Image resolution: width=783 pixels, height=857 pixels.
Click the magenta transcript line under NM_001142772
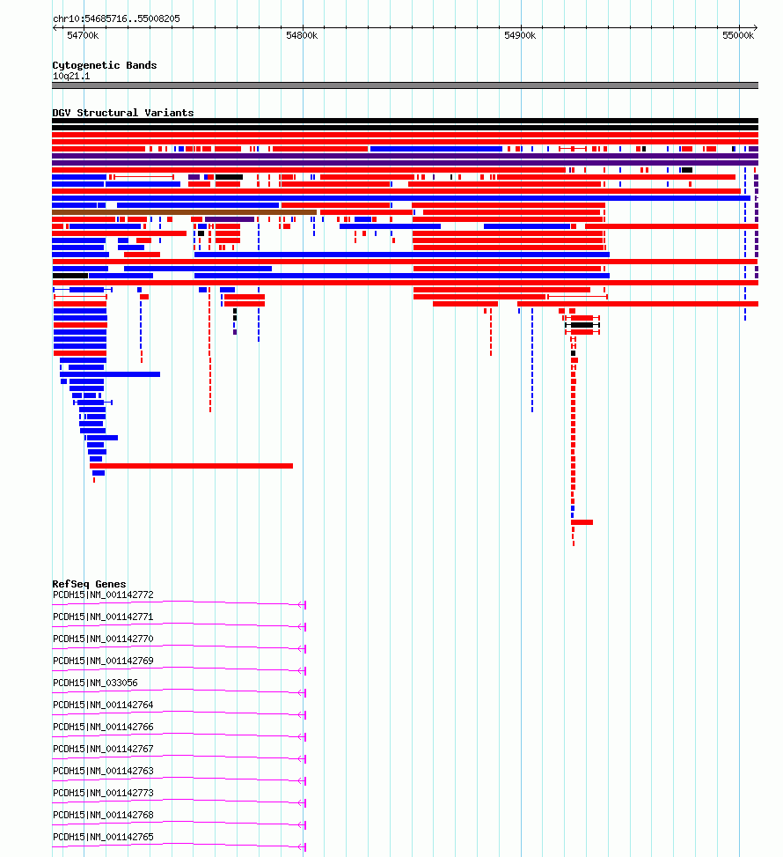pyautogui.click(x=179, y=603)
